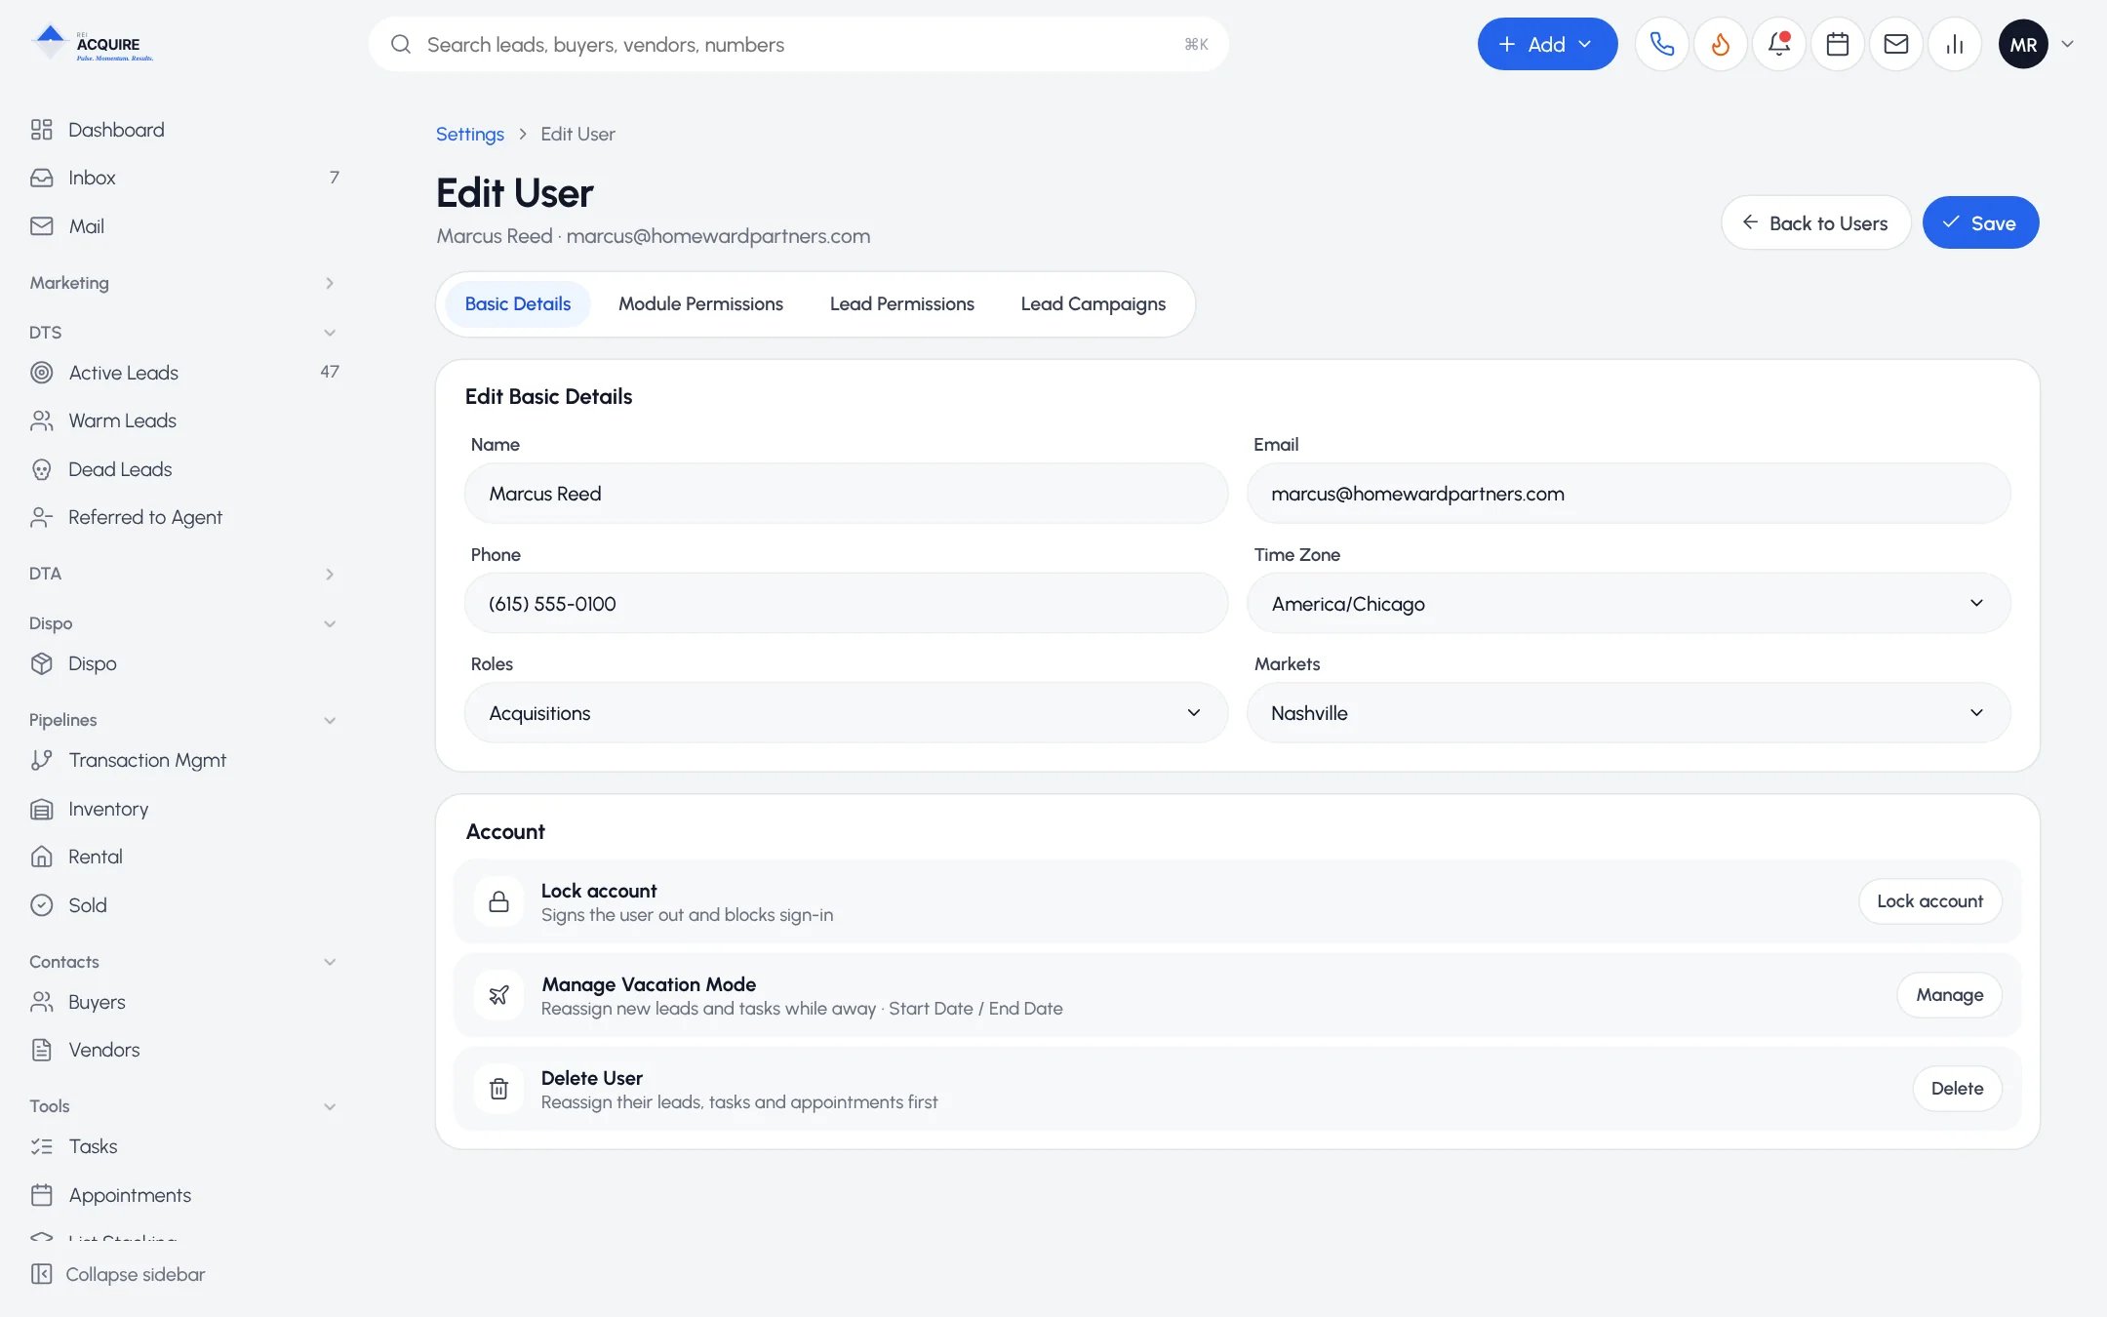
Task: Open Sold in sidebar
Action: point(185,905)
